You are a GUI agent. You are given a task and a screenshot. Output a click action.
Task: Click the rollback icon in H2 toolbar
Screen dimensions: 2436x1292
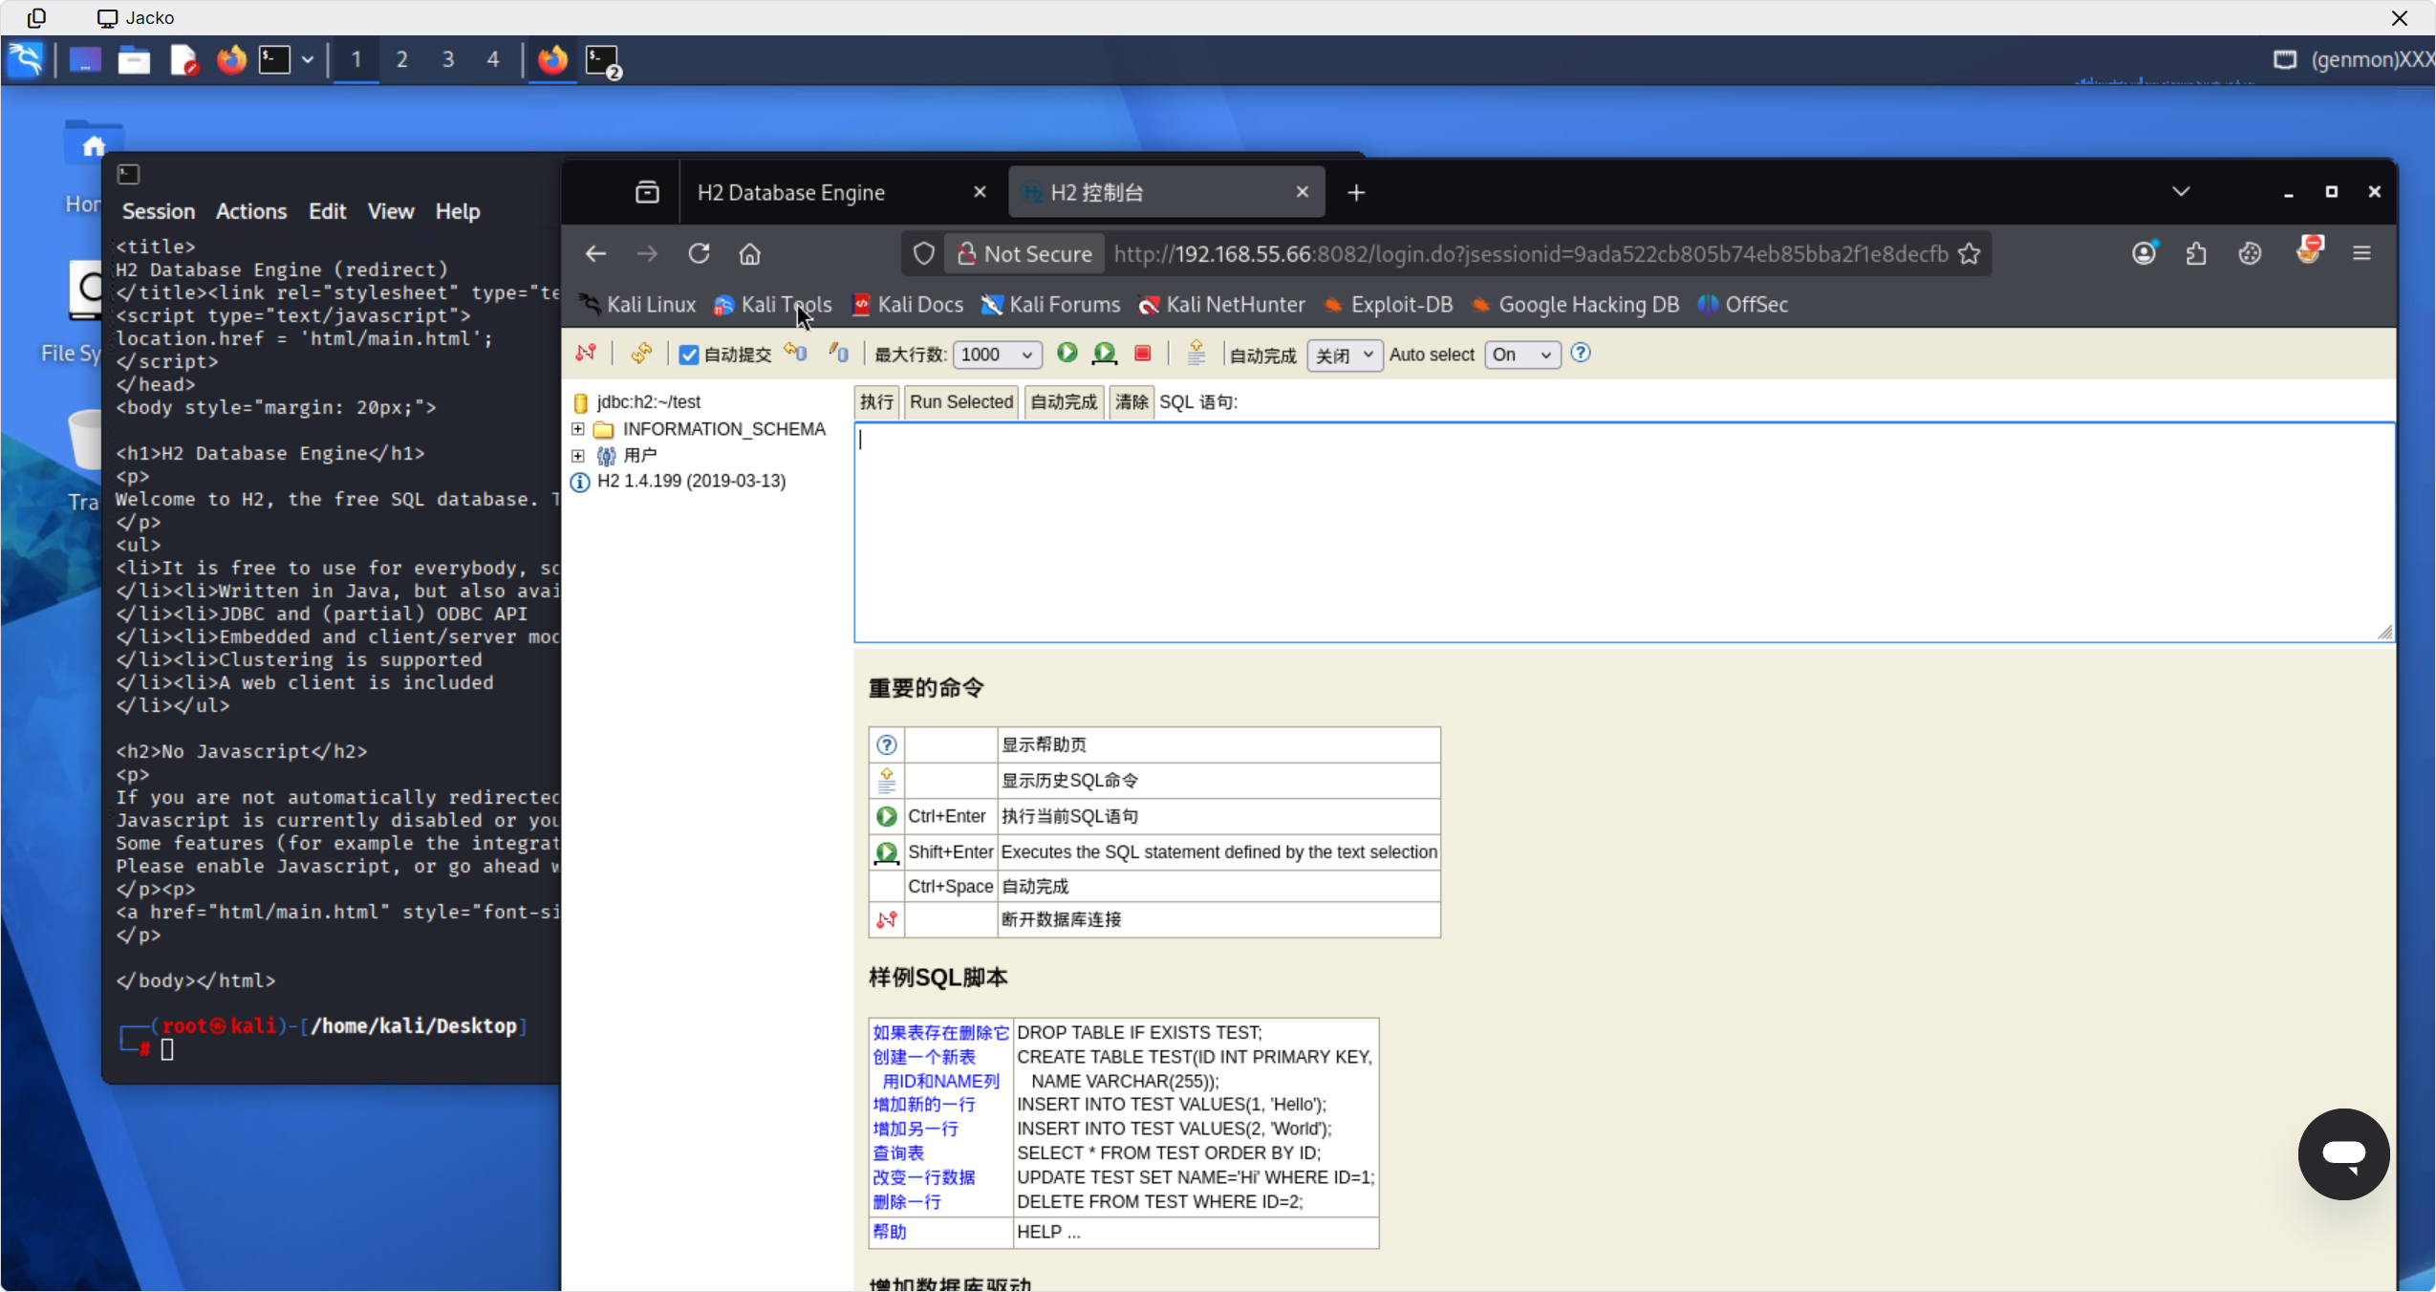tap(795, 354)
